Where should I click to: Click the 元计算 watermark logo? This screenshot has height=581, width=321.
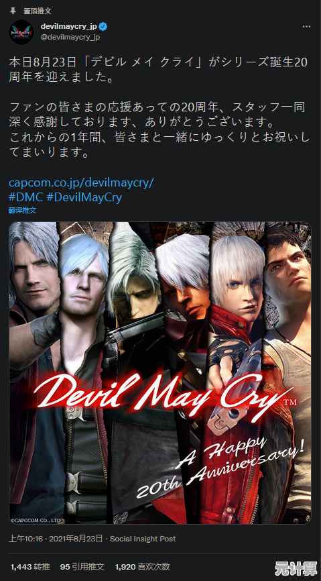click(296, 568)
